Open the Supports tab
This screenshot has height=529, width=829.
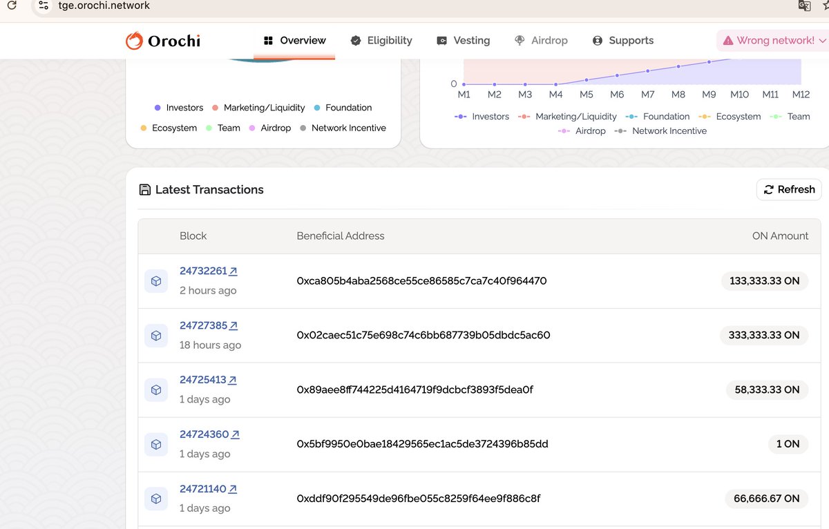pos(623,41)
